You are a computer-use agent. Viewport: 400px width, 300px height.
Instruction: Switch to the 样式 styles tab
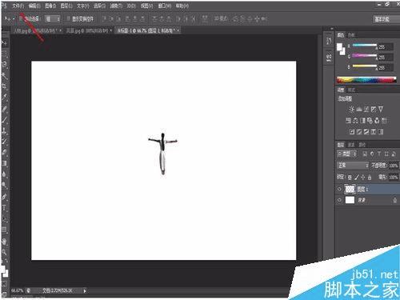tap(351, 90)
